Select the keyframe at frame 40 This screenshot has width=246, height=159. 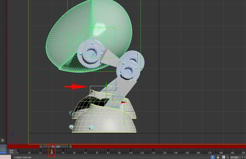pos(63,150)
